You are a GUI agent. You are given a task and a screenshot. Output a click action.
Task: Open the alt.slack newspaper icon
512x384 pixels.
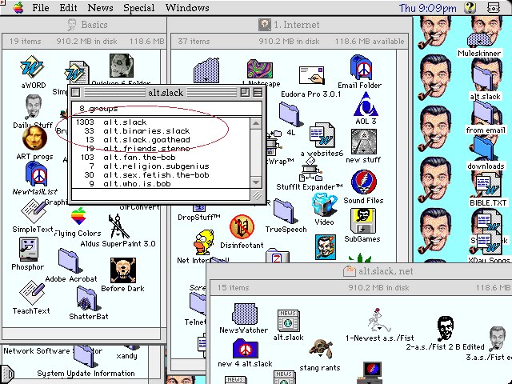coord(288,321)
